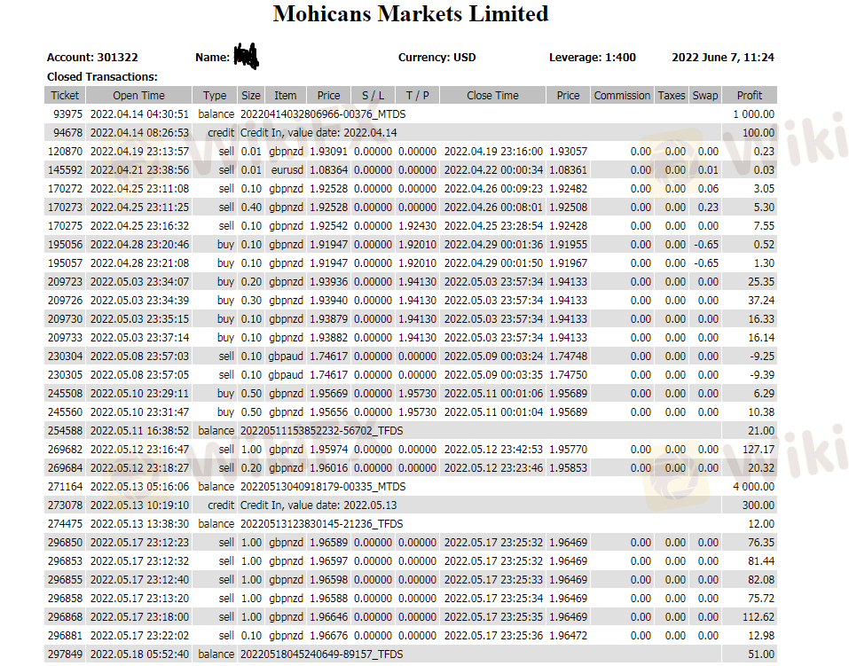Click close time 2022.04.26 00:09:23

point(494,188)
